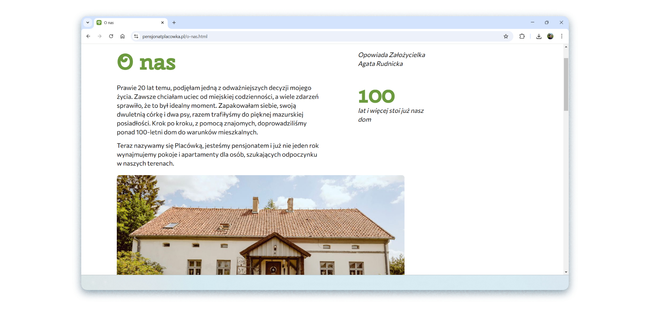Click the vertical scrollbar thumb

(x=566, y=84)
